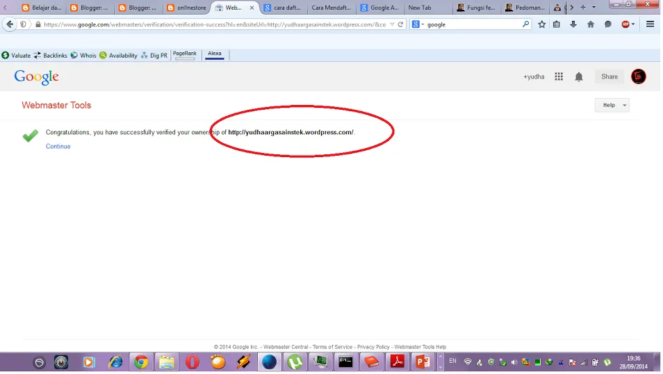Reload the page with the refresh icon
Image resolution: width=663 pixels, height=374 pixels.
coord(400,24)
